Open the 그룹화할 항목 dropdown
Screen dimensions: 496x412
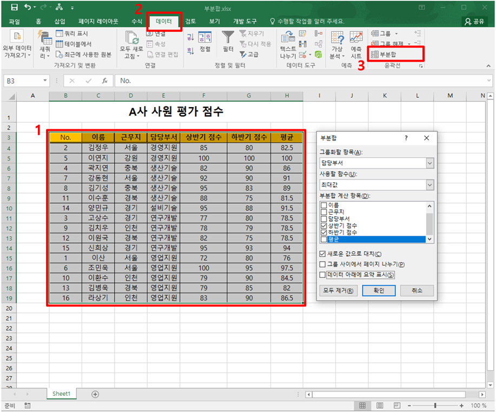coord(429,163)
